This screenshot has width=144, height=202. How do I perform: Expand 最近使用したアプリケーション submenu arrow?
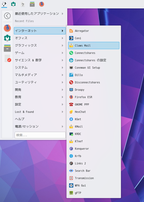pos(63,13)
